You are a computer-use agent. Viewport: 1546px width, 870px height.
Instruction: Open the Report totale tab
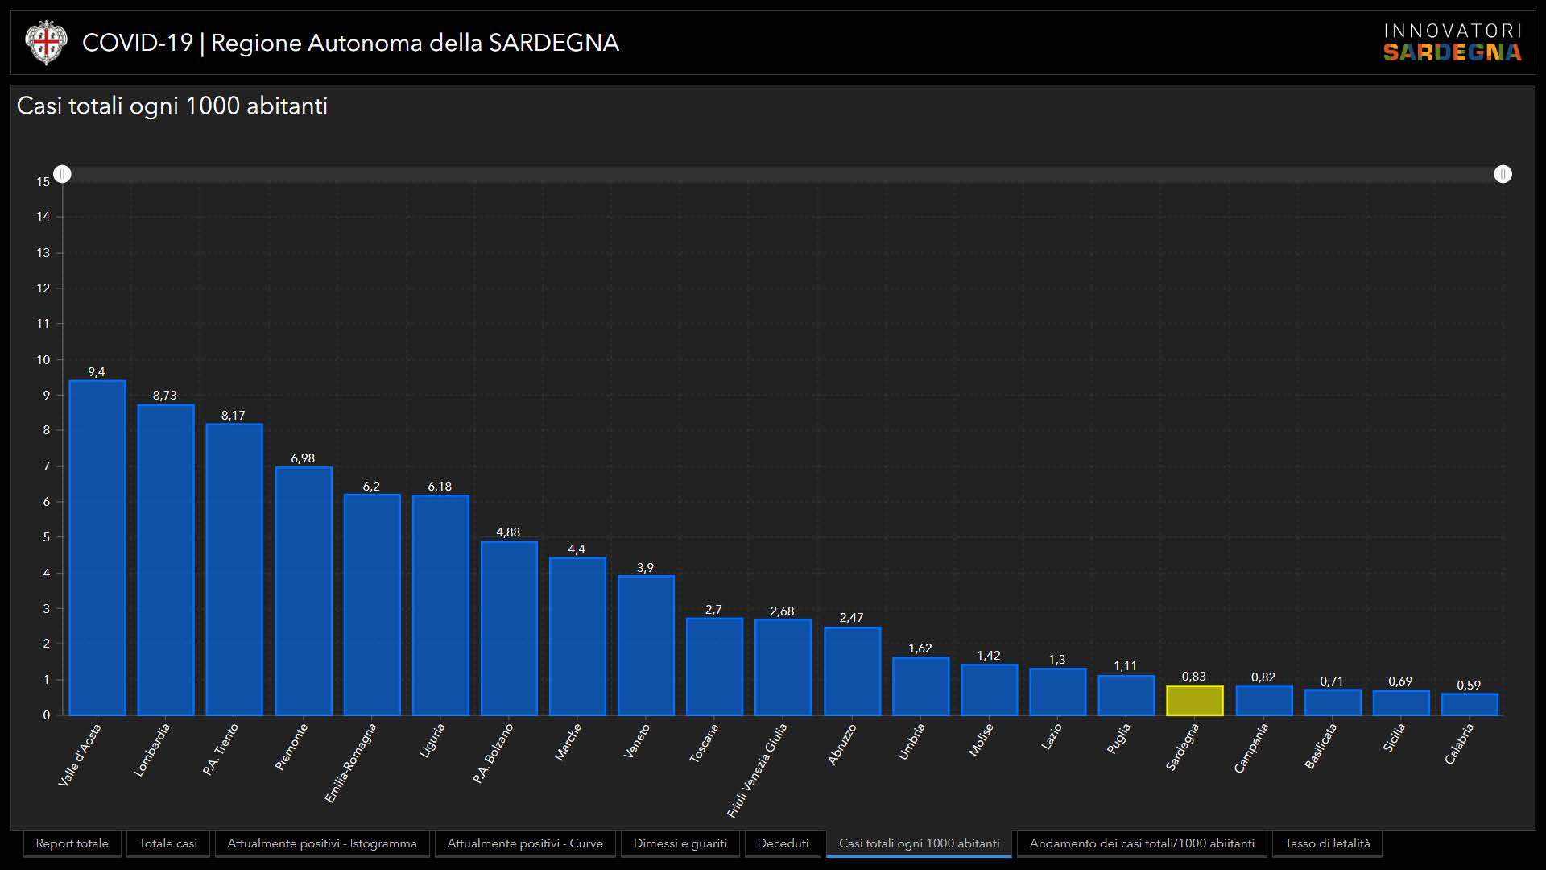click(x=72, y=843)
